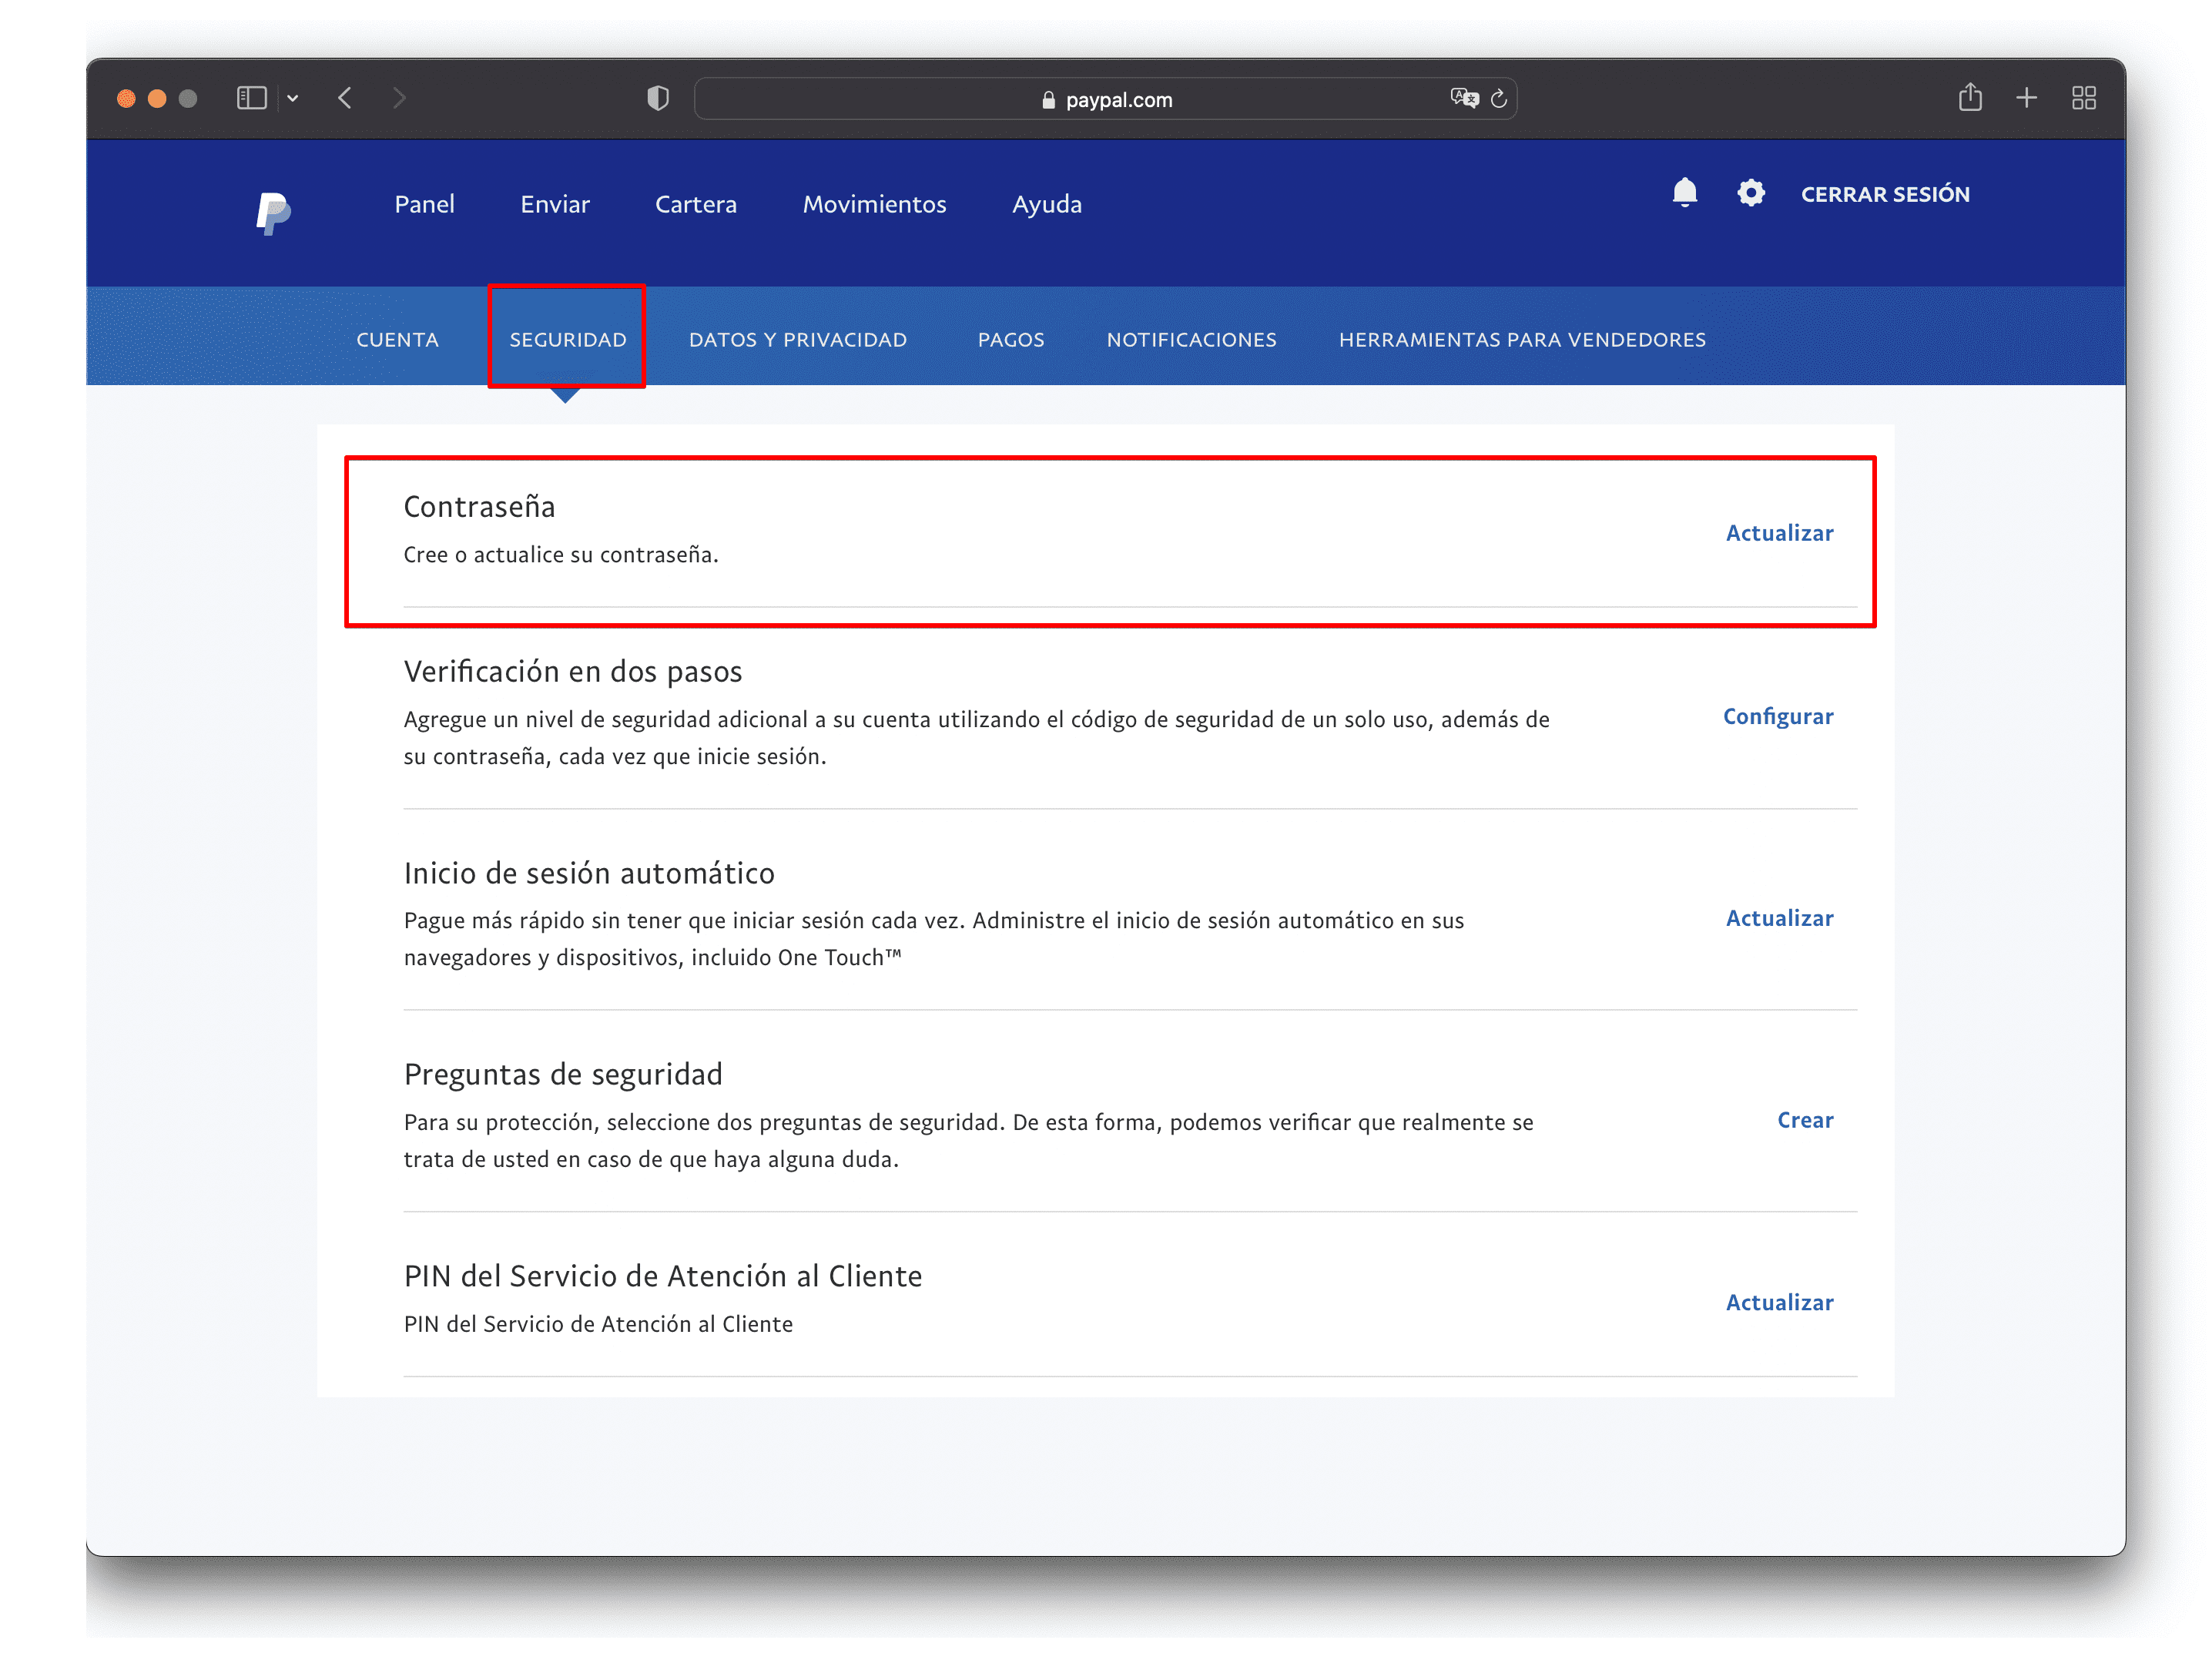Click the translate page icon
2212x1670 pixels.
click(1464, 98)
